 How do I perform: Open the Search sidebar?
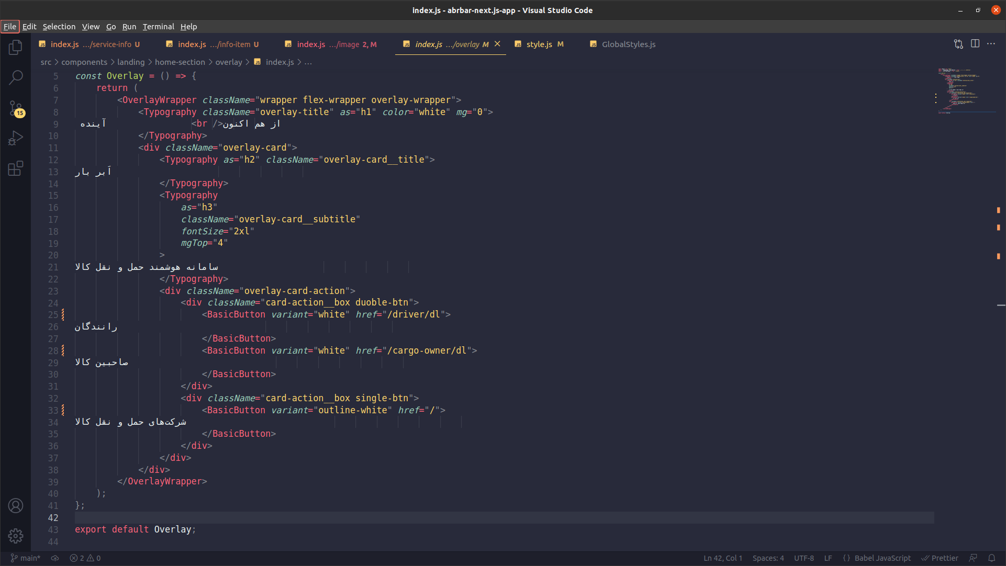click(15, 77)
